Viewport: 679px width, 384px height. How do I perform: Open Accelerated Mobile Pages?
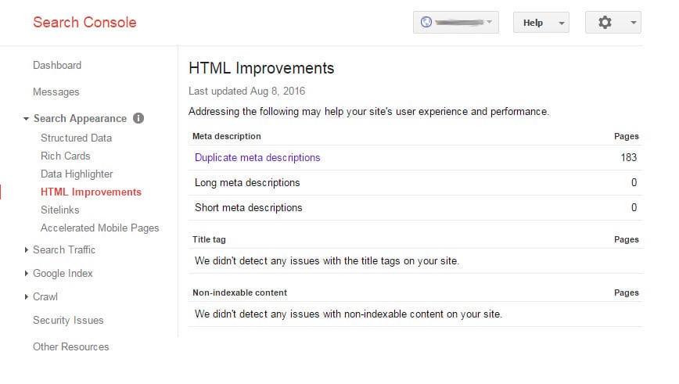click(99, 228)
